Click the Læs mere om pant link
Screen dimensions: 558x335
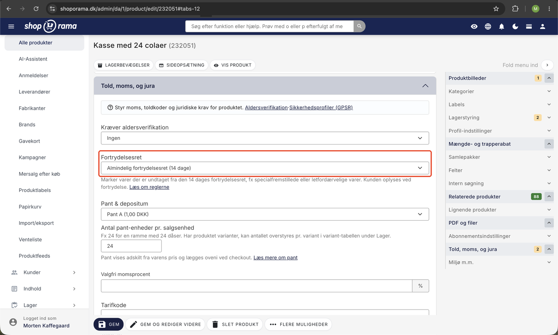(275, 258)
